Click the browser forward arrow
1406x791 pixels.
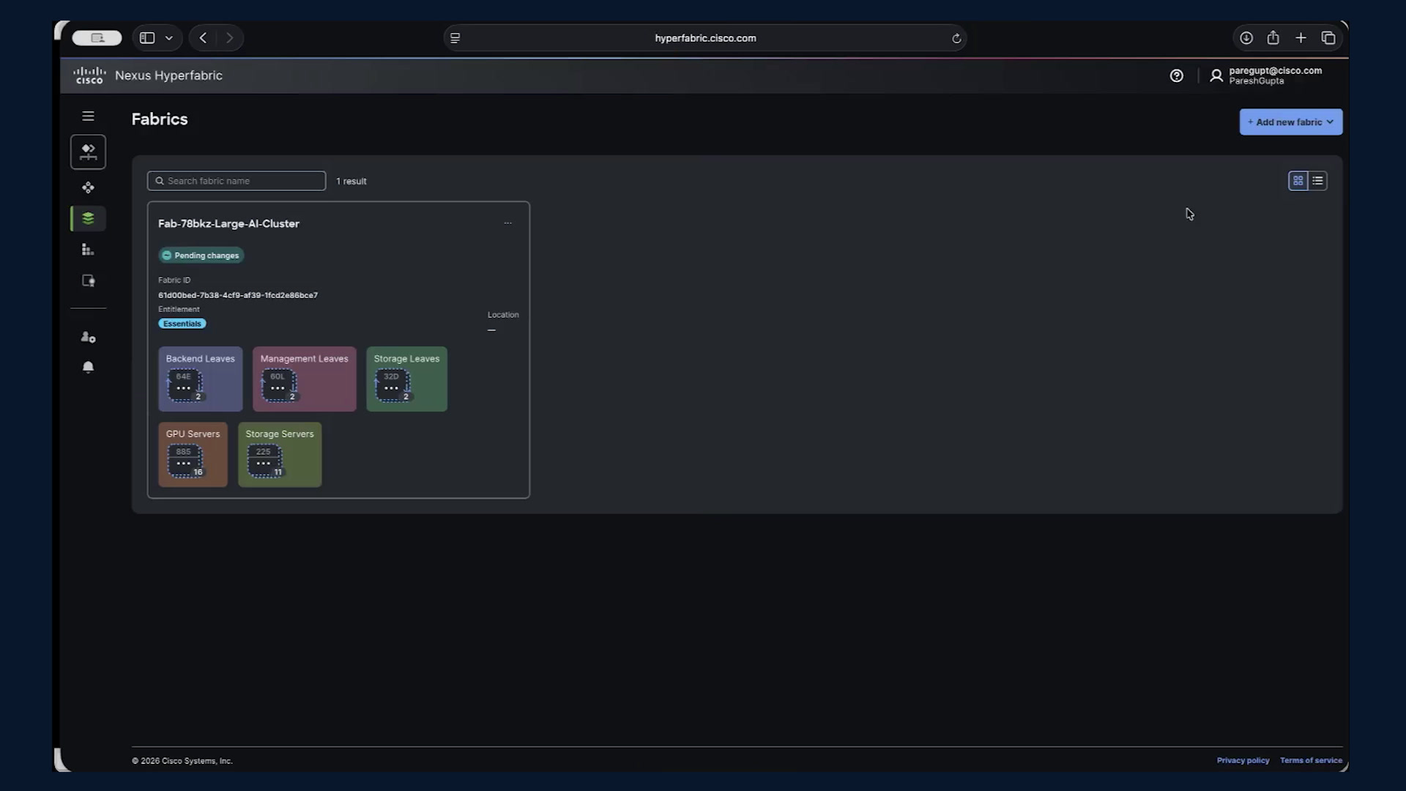pos(230,38)
